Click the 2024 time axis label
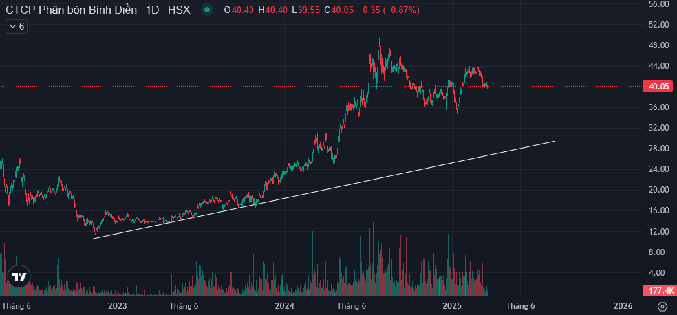The image size is (677, 315). click(285, 306)
